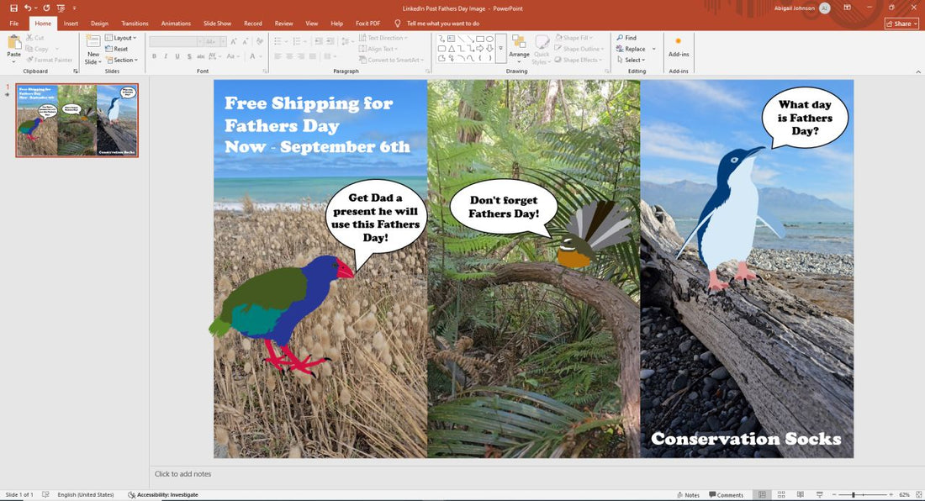Toggle Bold formatting

(x=154, y=56)
